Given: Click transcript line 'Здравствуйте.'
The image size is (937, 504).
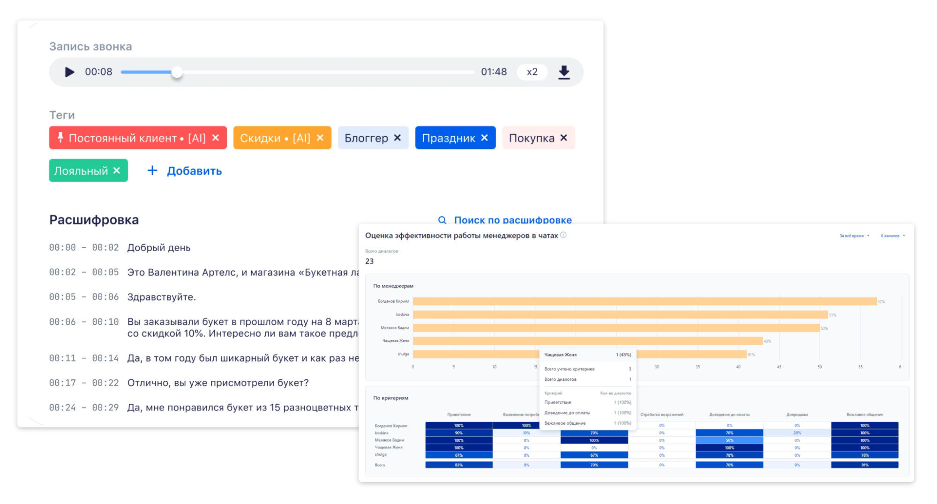Looking at the screenshot, I should (x=161, y=297).
